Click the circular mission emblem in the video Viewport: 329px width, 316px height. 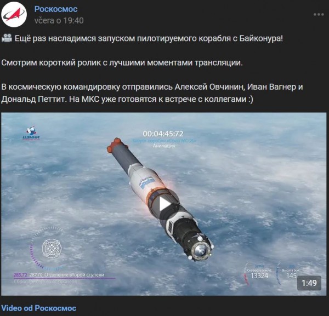(52, 248)
